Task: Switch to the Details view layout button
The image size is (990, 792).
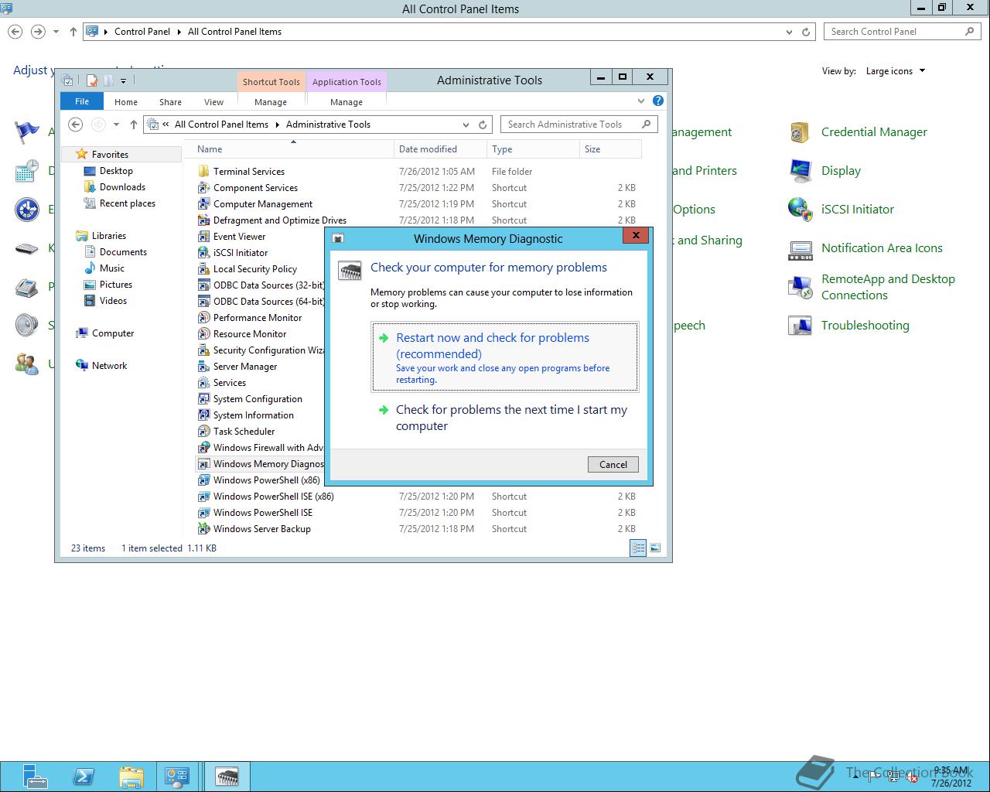Action: (x=638, y=548)
